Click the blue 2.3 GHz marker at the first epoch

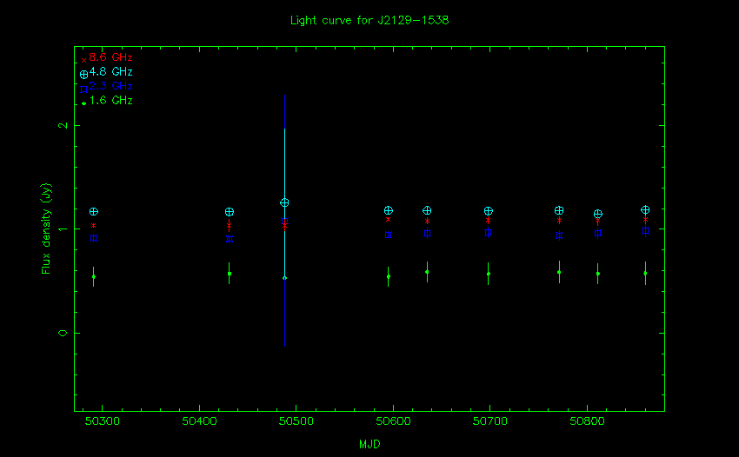(x=94, y=238)
